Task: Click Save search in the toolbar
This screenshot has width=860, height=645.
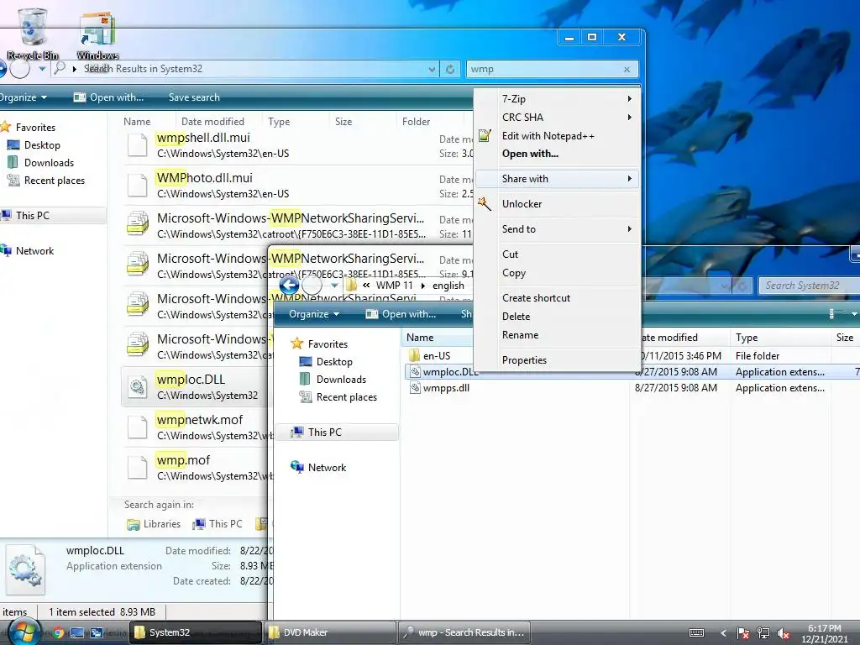Action: point(194,97)
